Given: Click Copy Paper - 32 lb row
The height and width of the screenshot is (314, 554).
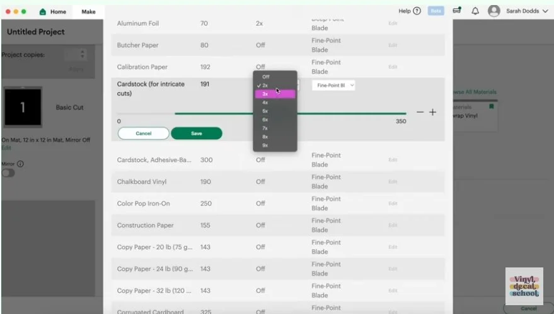Looking at the screenshot, I should [x=278, y=291].
